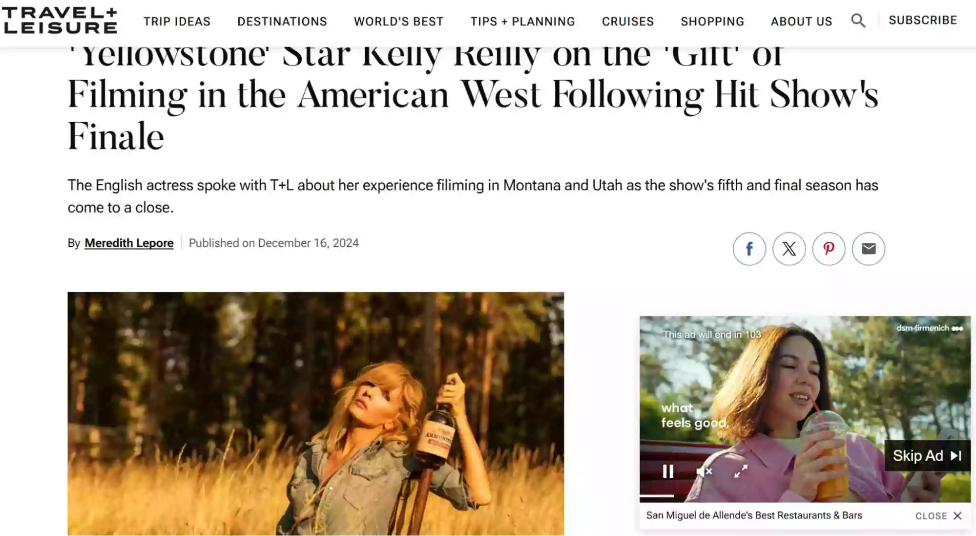Open Meredith Lepore's author page
The height and width of the screenshot is (536, 976).
tap(129, 243)
